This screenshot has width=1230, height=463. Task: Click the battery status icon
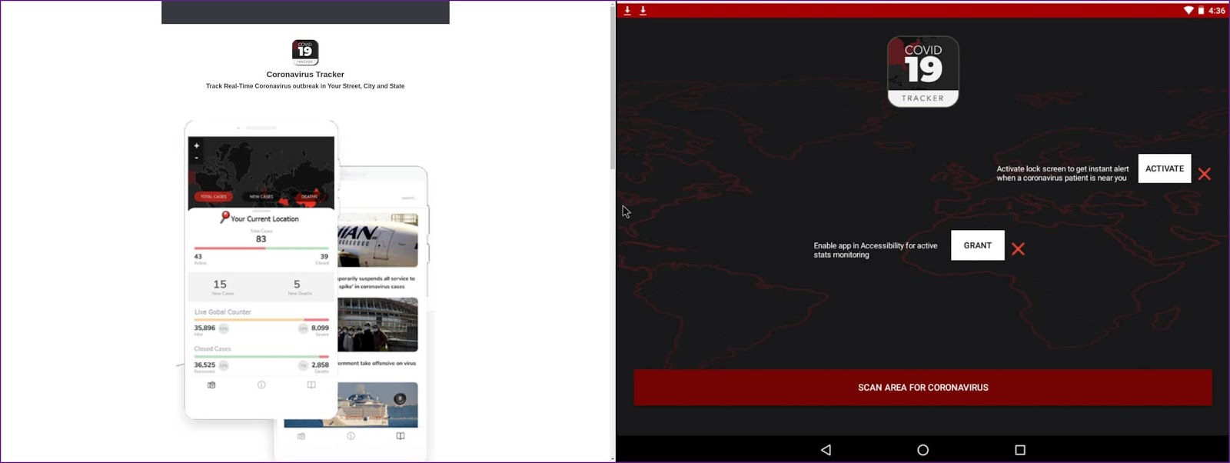(x=1201, y=11)
